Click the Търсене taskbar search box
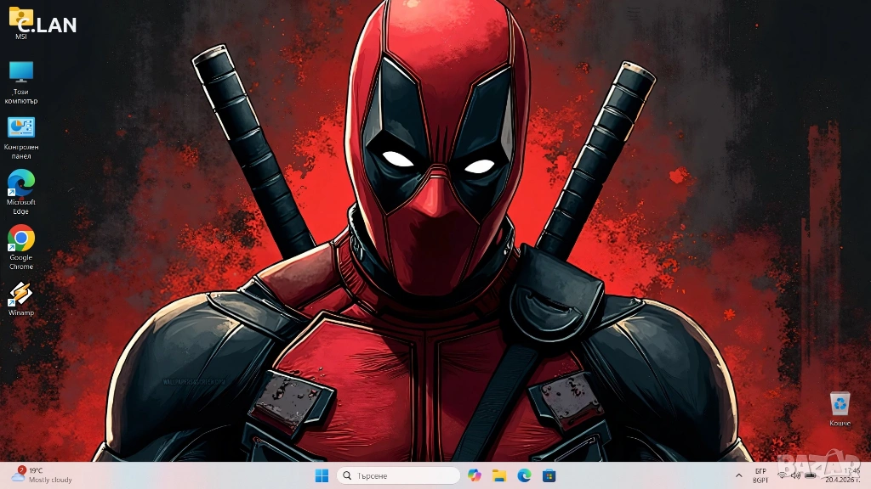 click(398, 475)
